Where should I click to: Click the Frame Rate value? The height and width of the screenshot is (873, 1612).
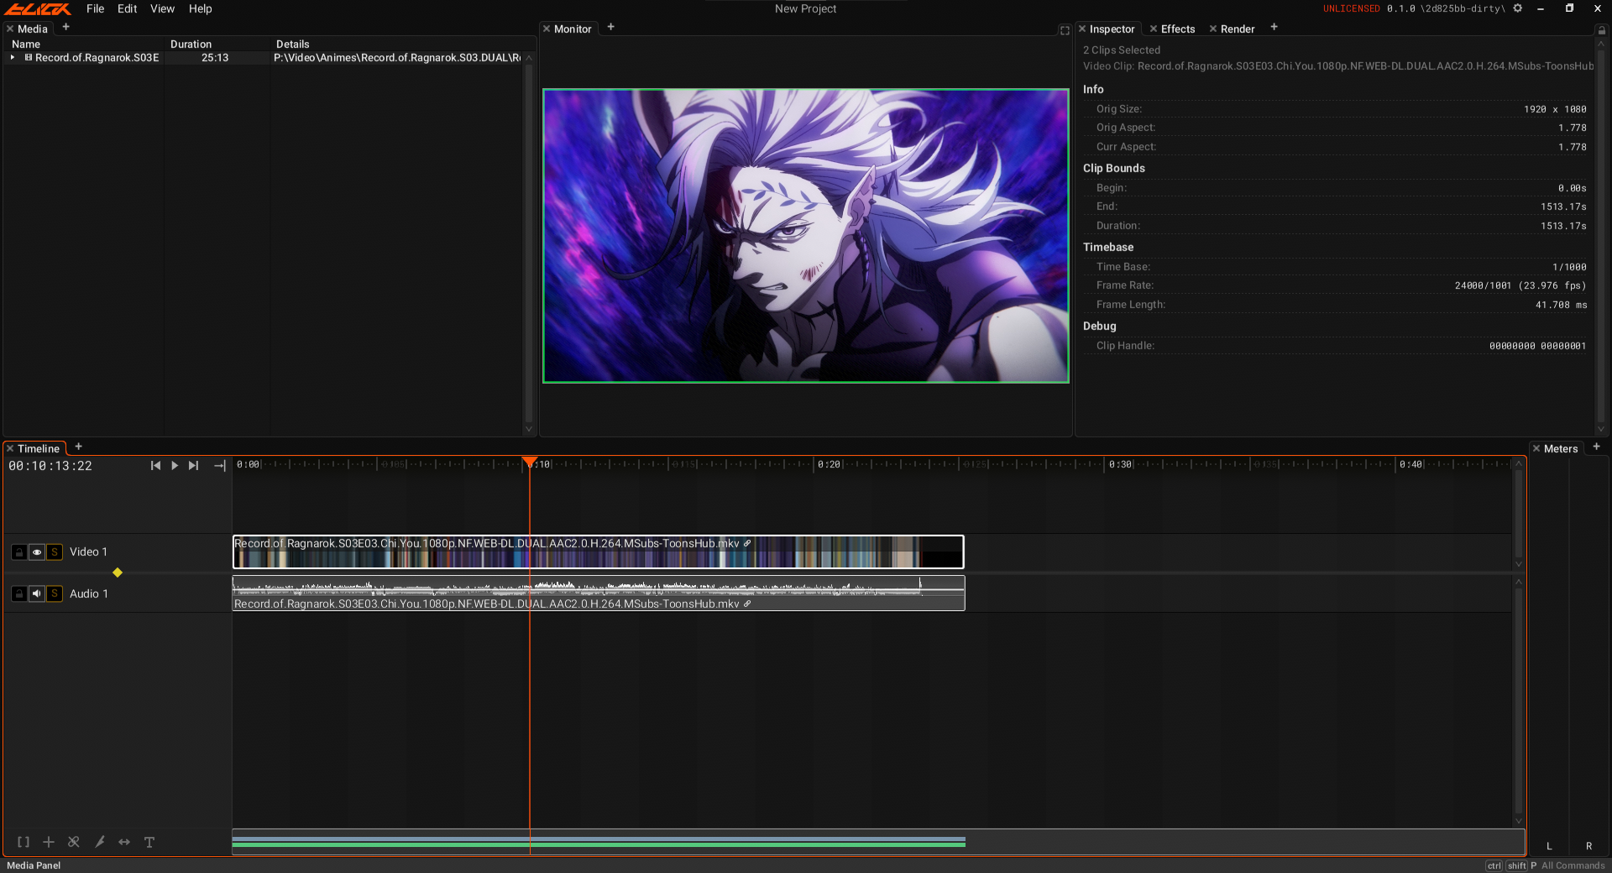[x=1520, y=285]
